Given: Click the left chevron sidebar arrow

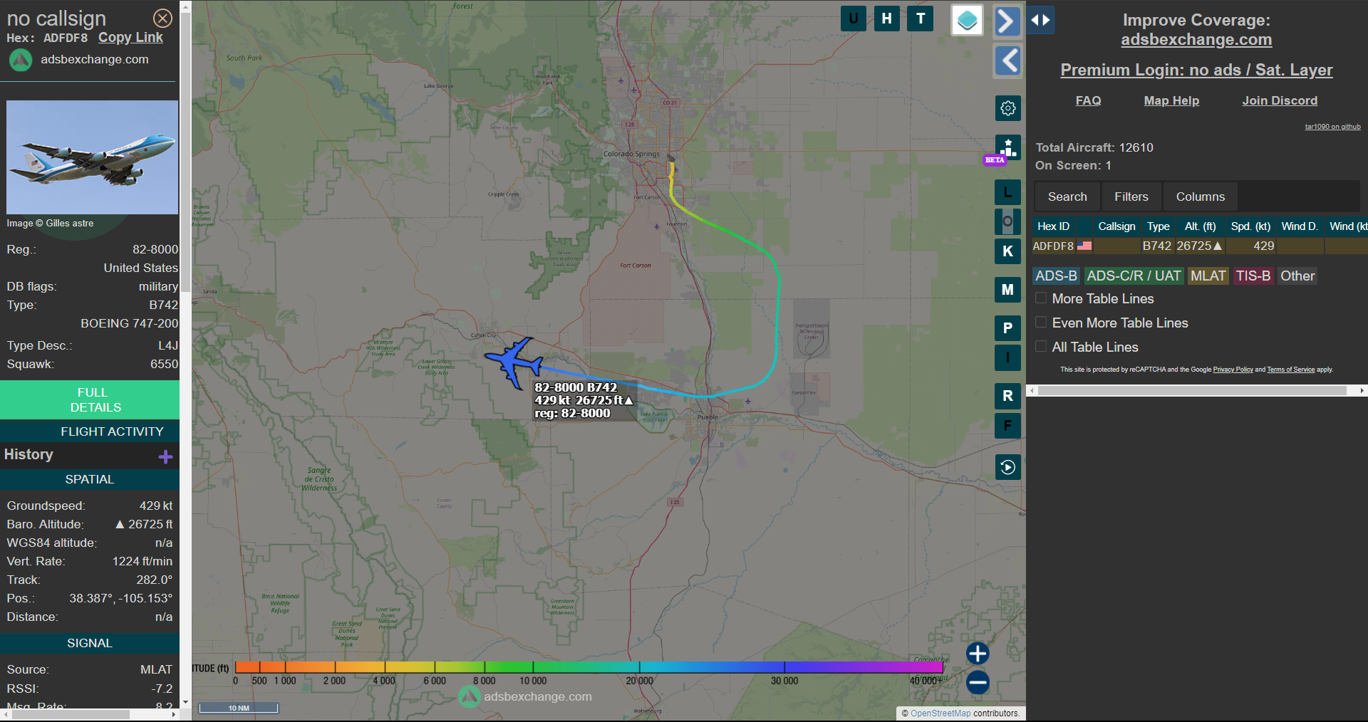Looking at the screenshot, I should (x=1007, y=61).
